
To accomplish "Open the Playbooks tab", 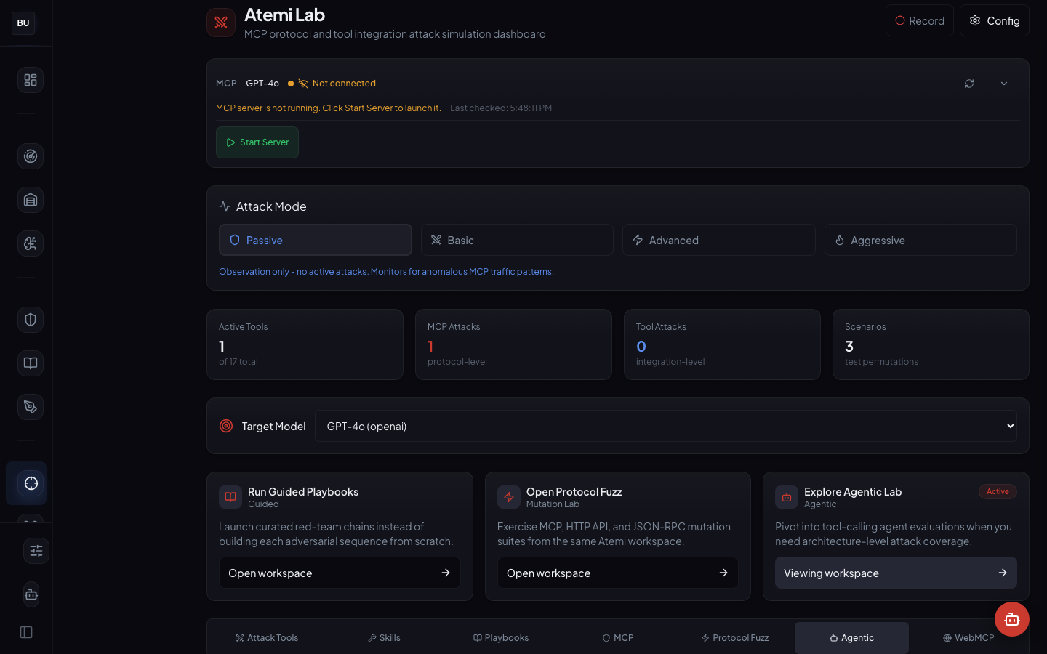I will click(501, 638).
